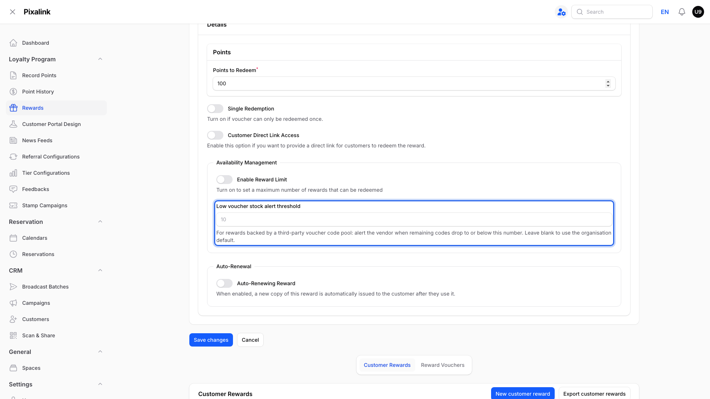Toggle Single Redemption switch
This screenshot has width=710, height=399.
[x=215, y=109]
